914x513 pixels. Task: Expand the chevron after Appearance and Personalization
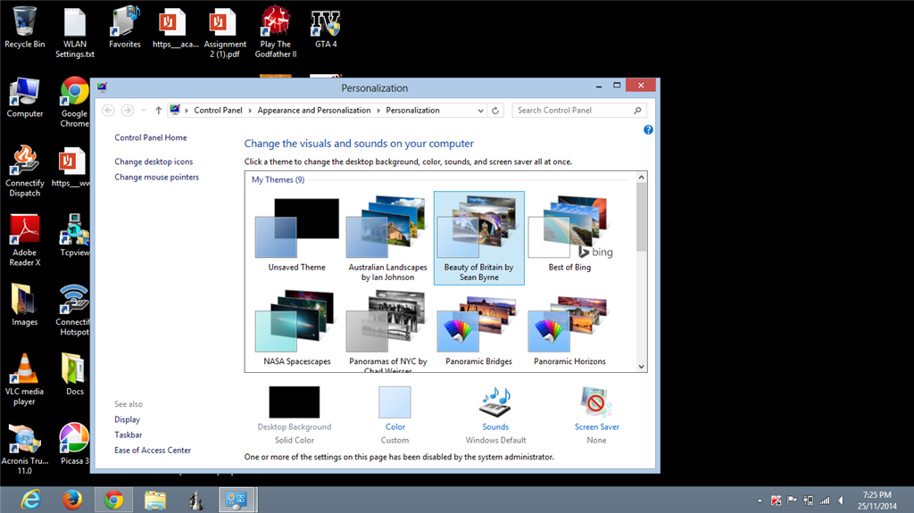[x=378, y=110]
